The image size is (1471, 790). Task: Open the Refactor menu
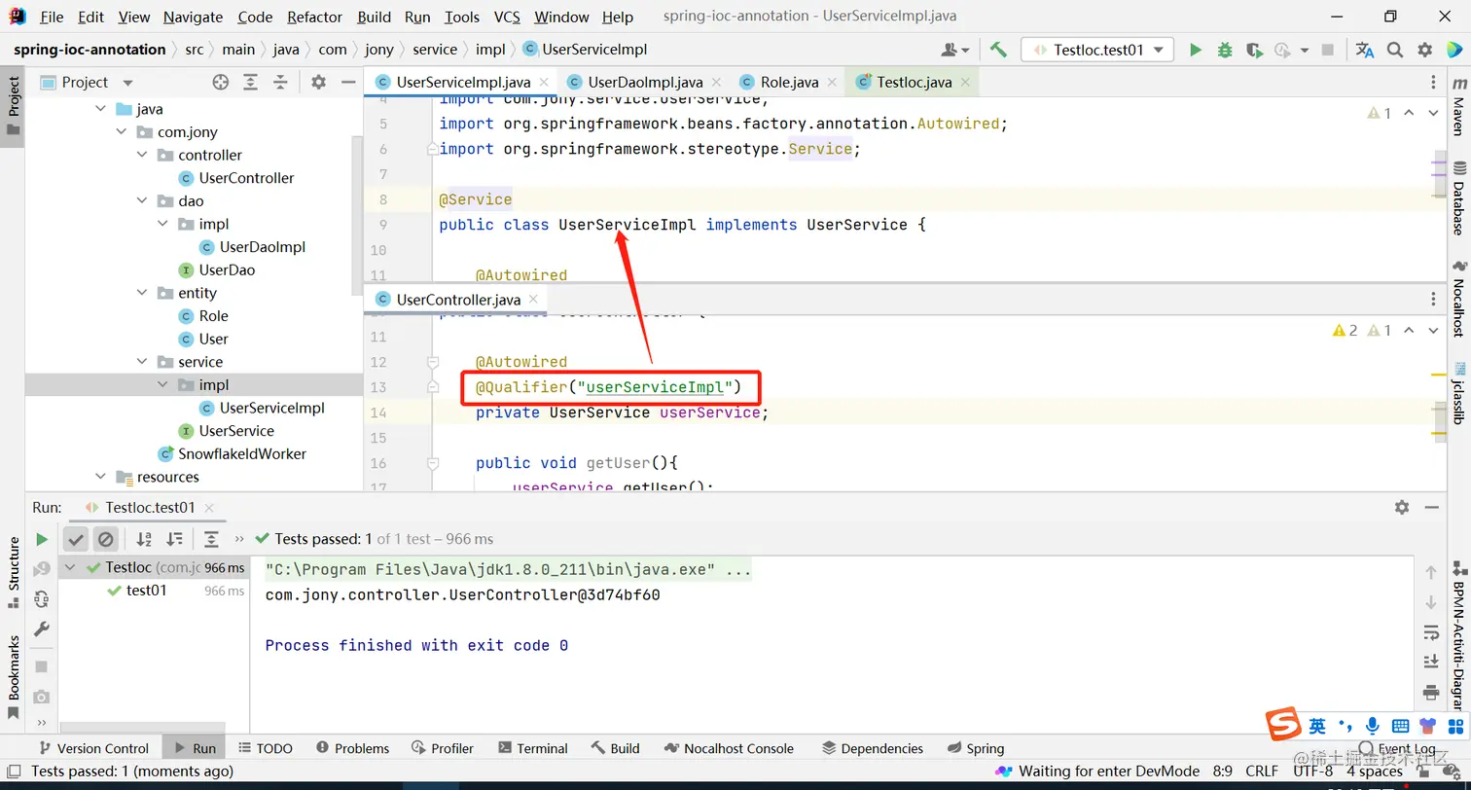point(315,17)
